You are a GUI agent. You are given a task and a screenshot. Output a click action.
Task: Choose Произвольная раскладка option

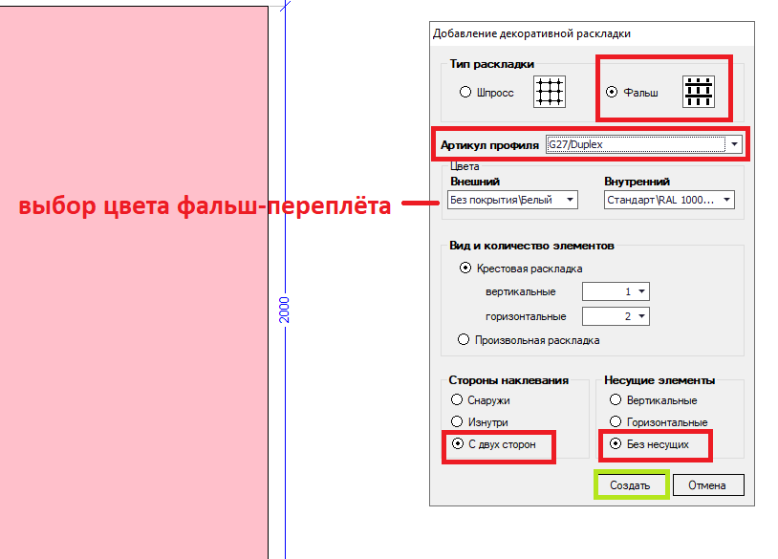[x=465, y=339]
